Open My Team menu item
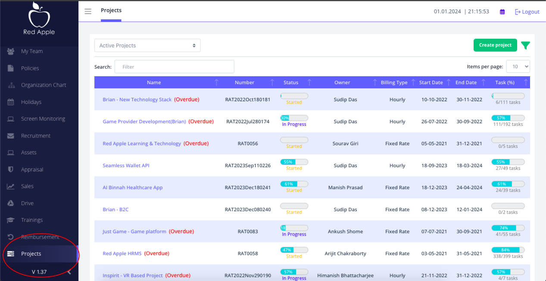The height and width of the screenshot is (281, 546). coord(32,51)
